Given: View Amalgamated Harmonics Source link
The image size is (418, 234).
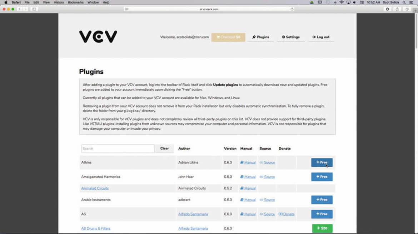Looking at the screenshot, I should pos(267,177).
